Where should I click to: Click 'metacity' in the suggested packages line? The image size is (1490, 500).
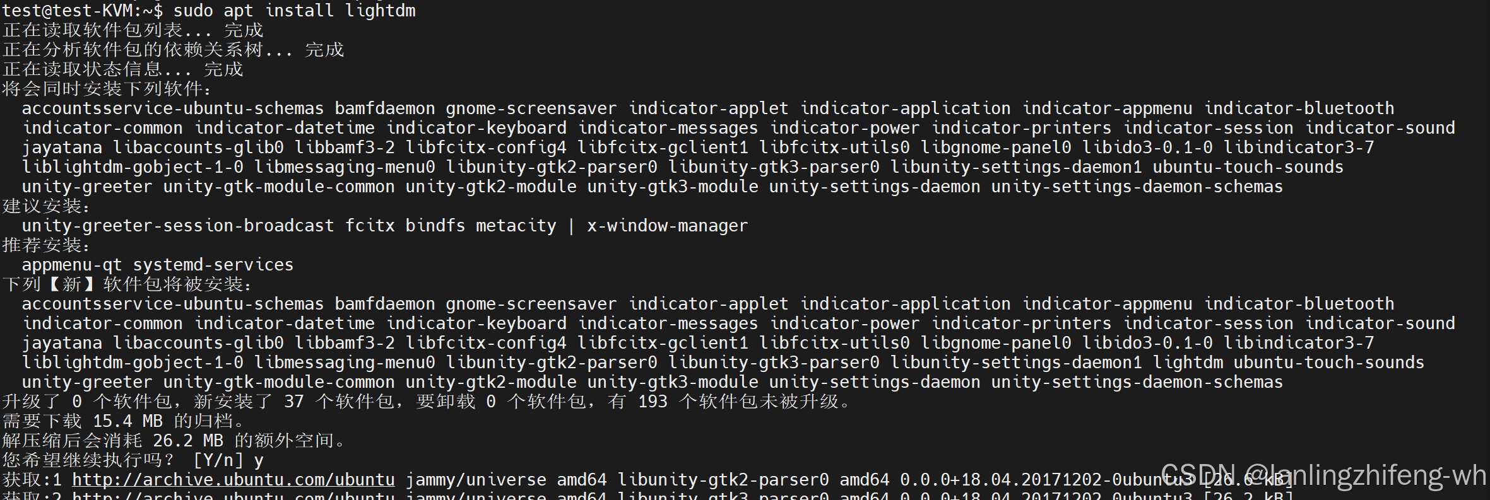[516, 226]
